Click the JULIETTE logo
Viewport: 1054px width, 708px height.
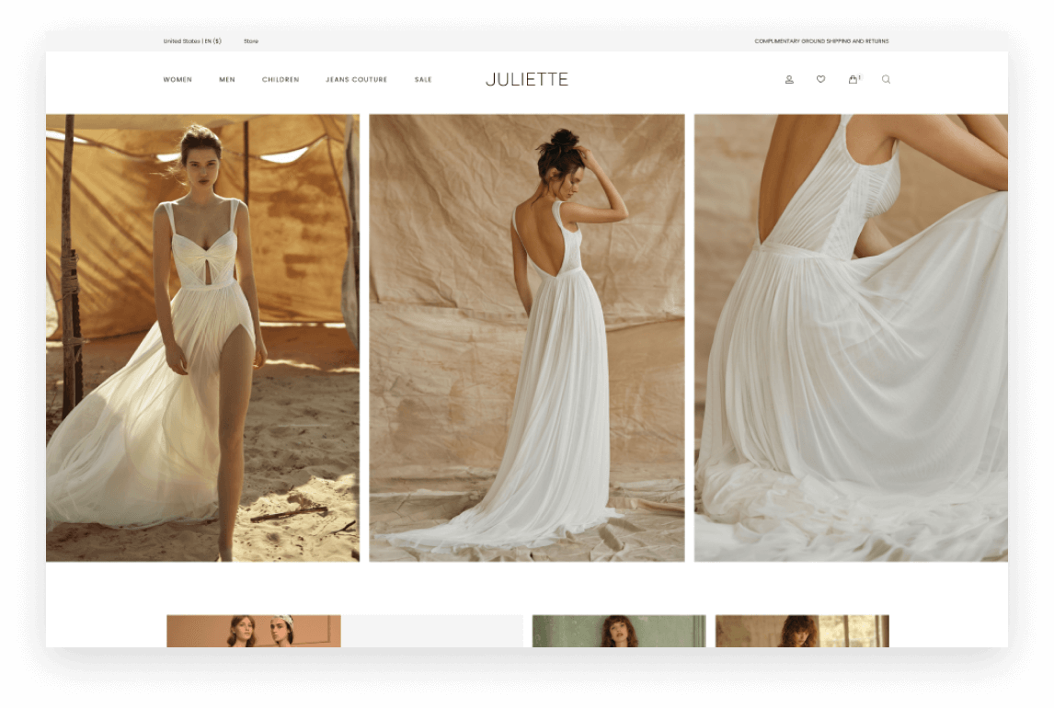[527, 80]
